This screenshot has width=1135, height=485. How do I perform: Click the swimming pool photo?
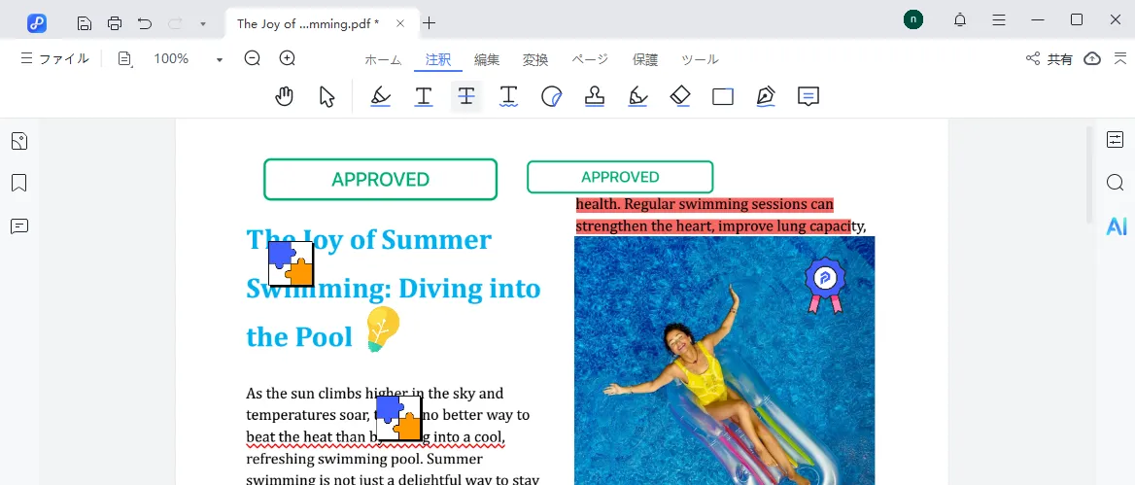[725, 361]
